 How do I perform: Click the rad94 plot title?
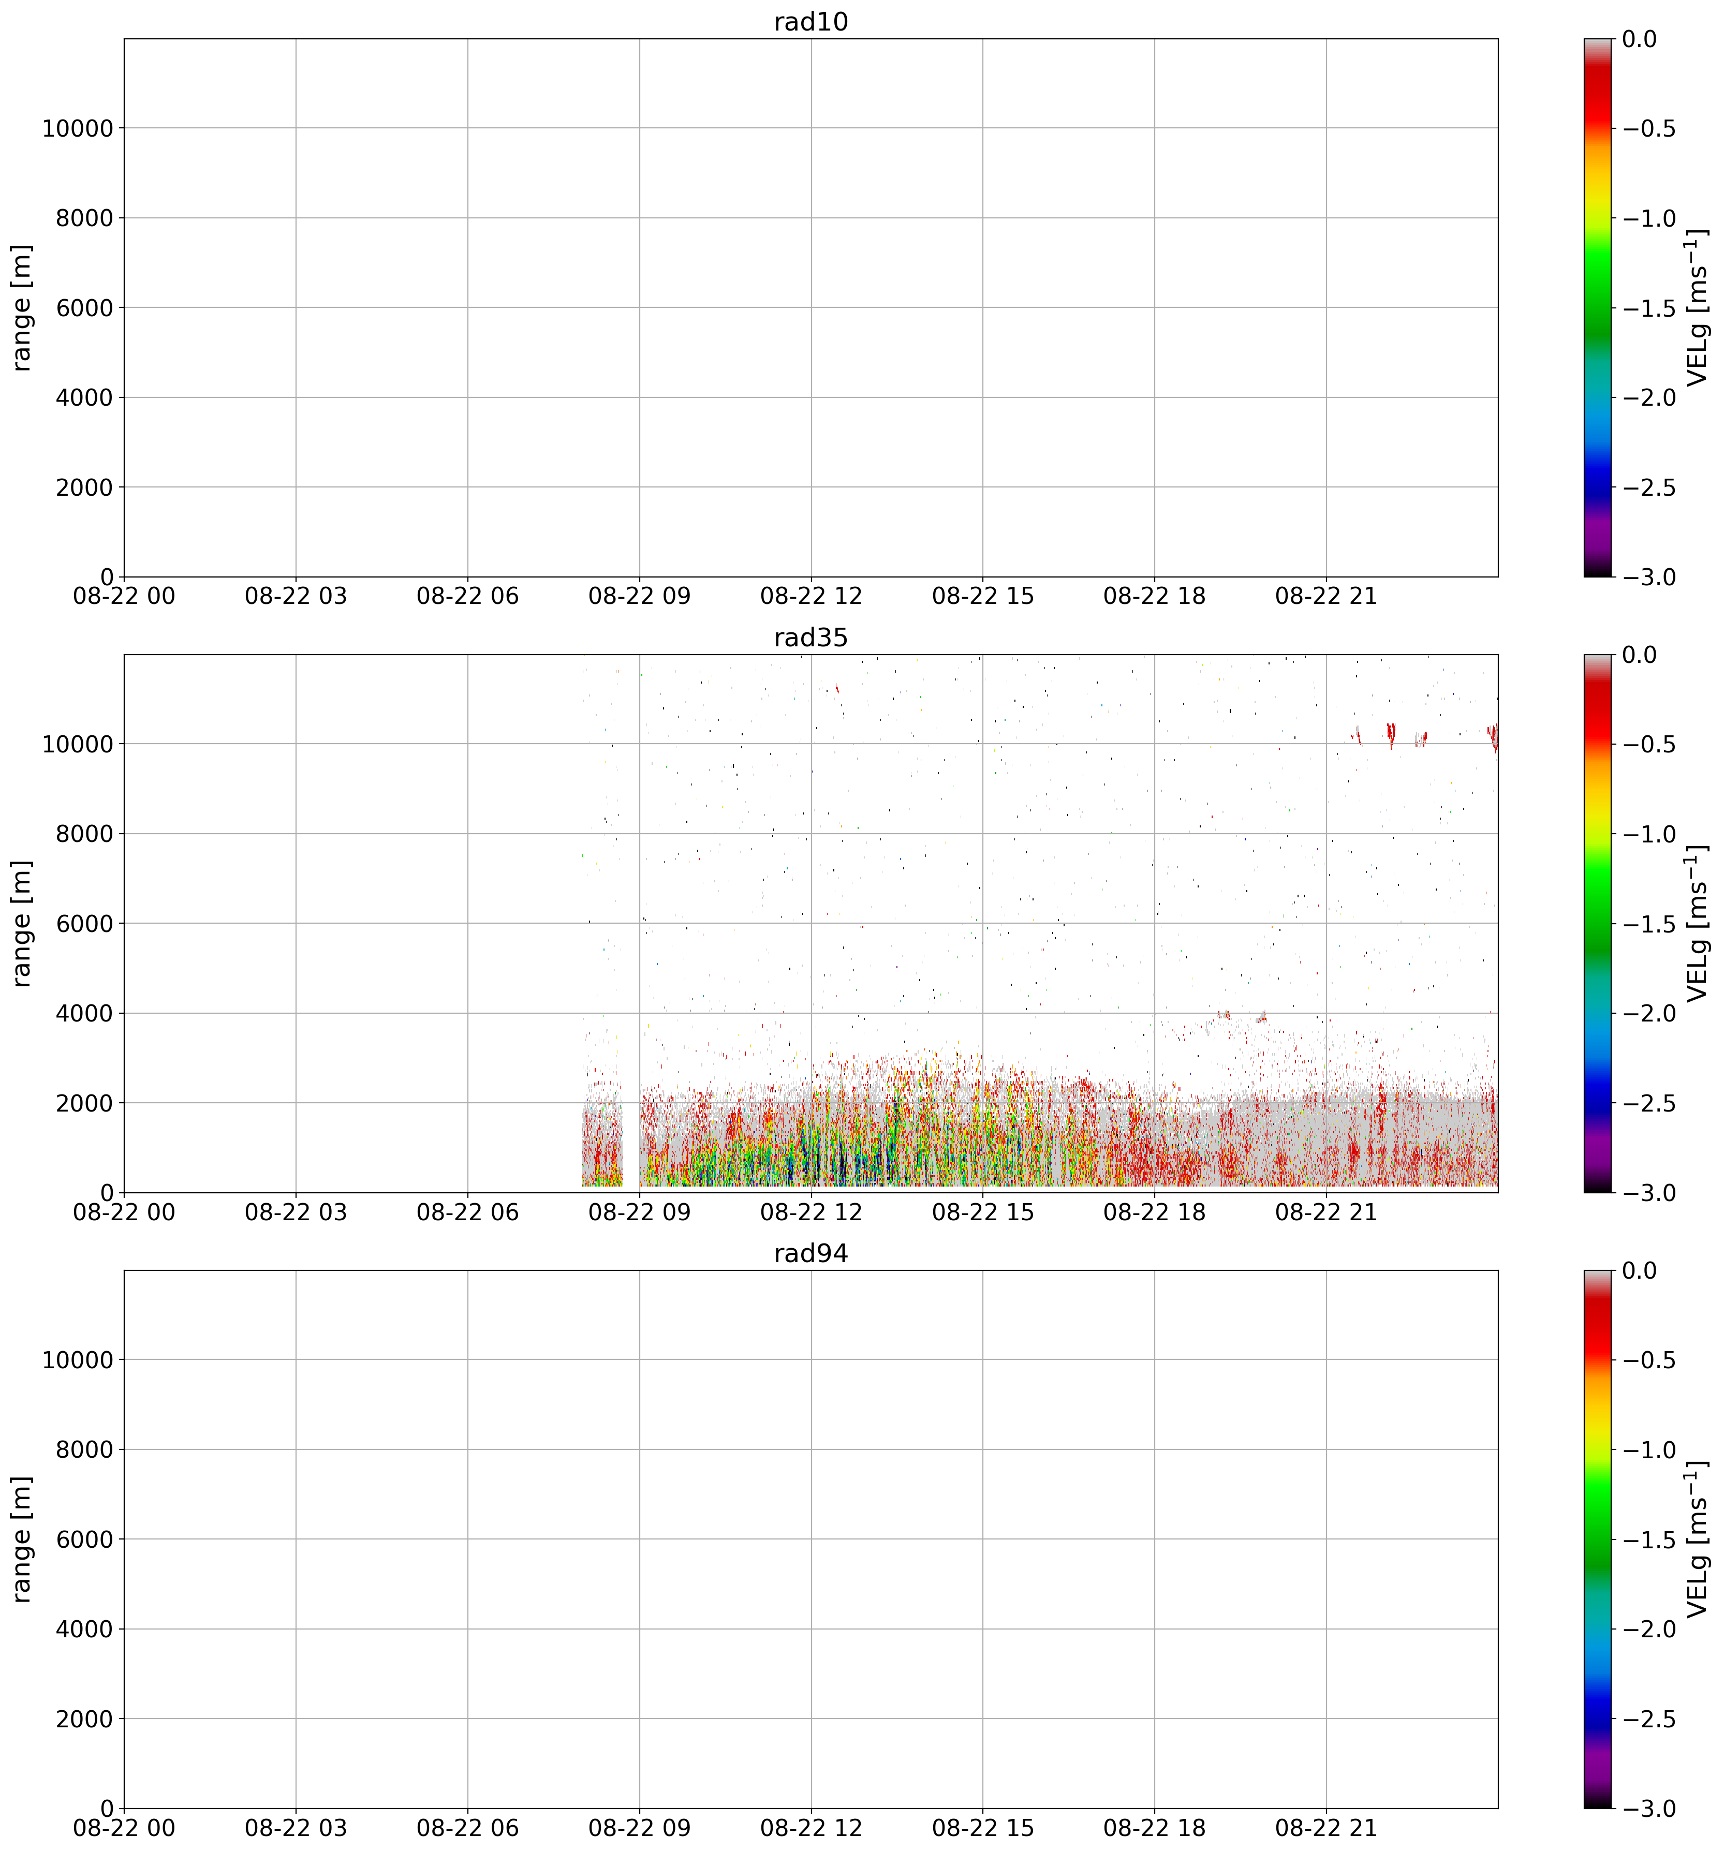coord(811,1253)
